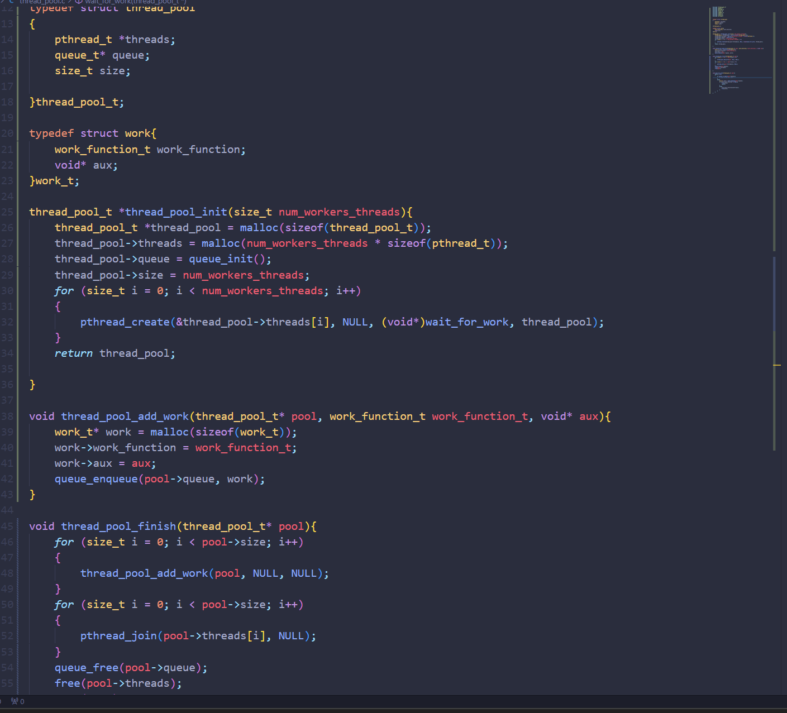Open the forwarded ports indicator in status bar

17,701
